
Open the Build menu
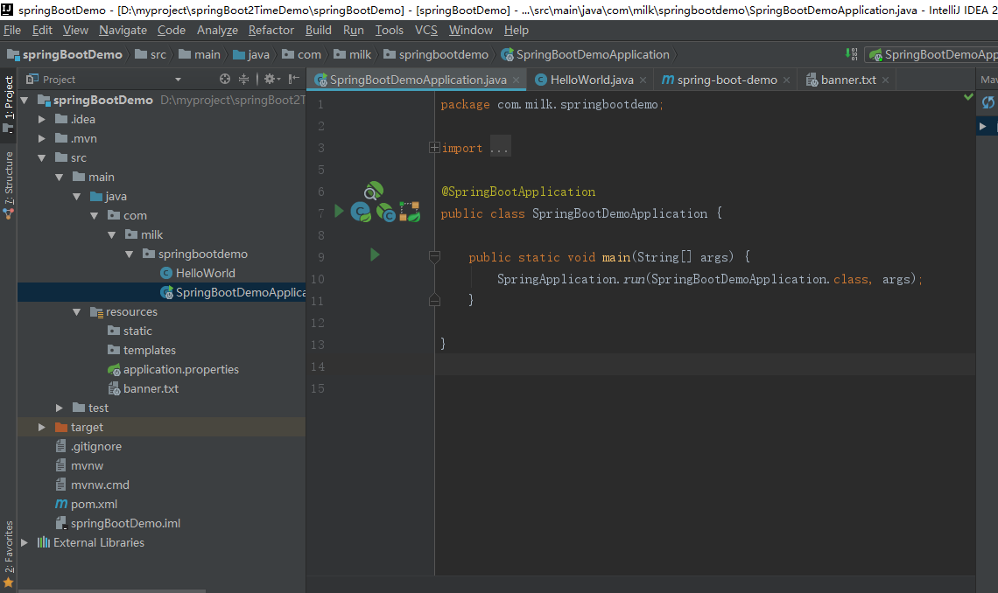point(319,30)
